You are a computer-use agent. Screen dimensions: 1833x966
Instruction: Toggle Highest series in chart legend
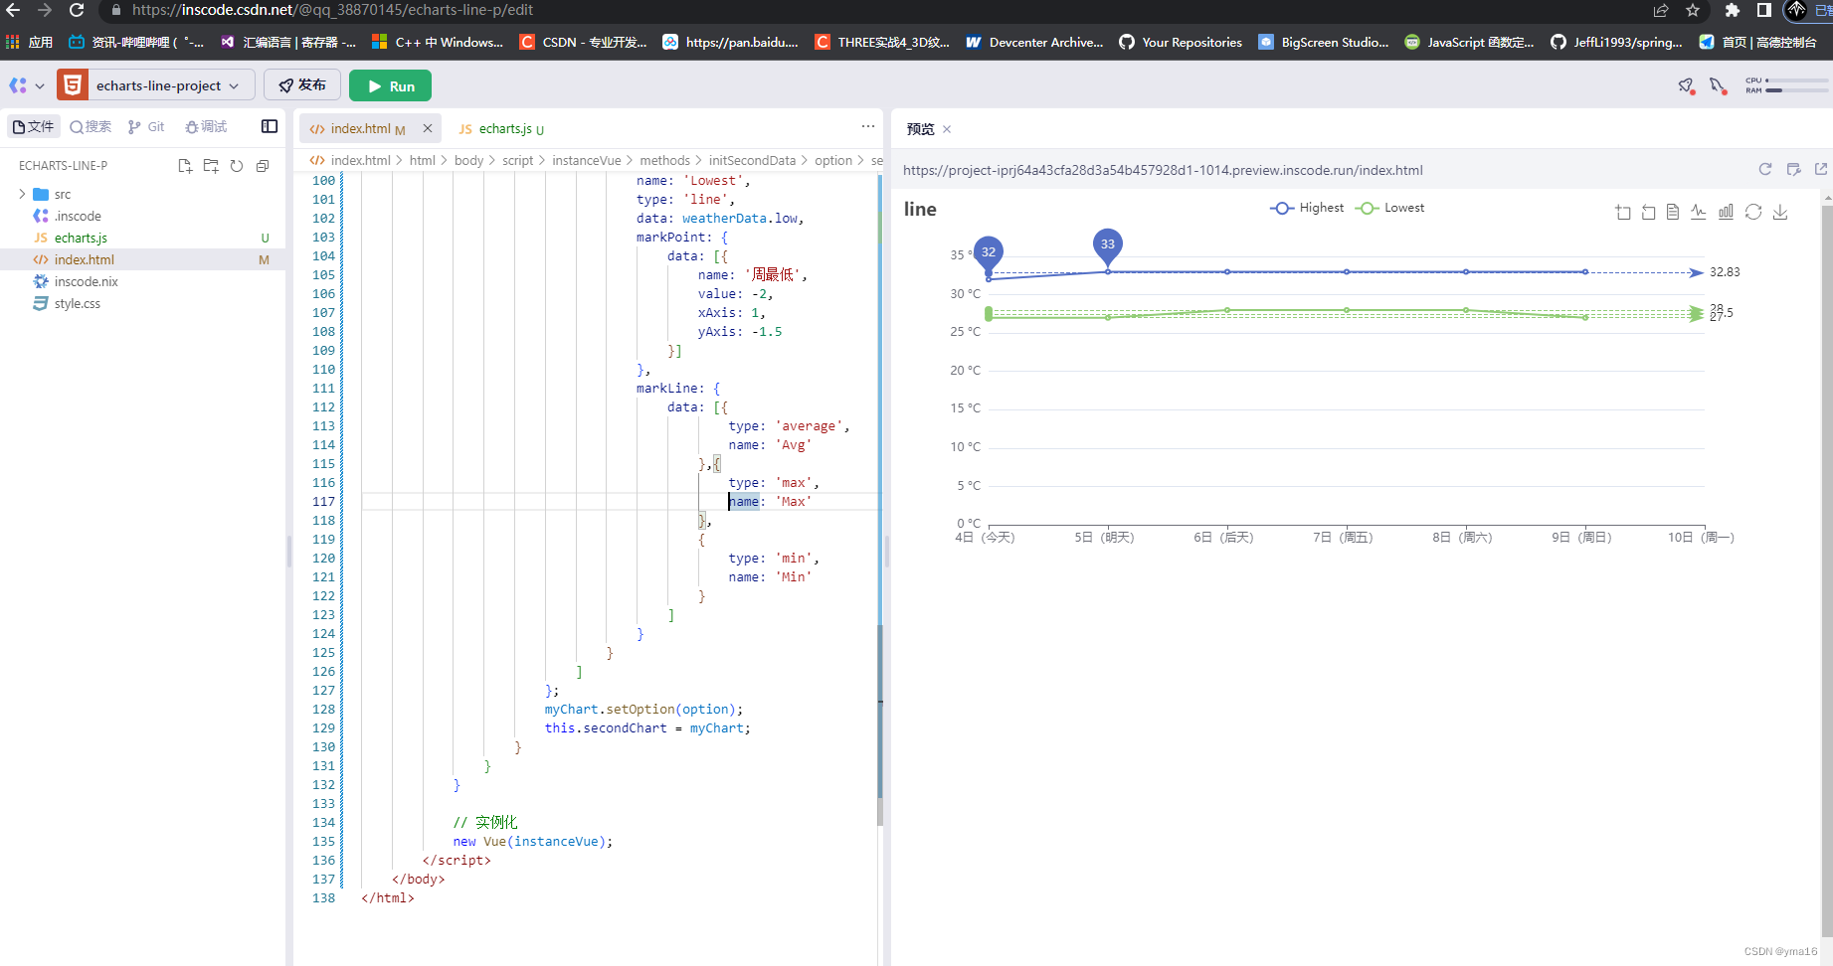pos(1307,208)
